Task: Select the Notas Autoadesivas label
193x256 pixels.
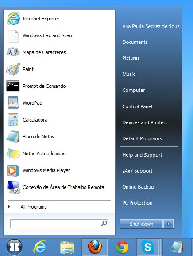Action: (44, 154)
